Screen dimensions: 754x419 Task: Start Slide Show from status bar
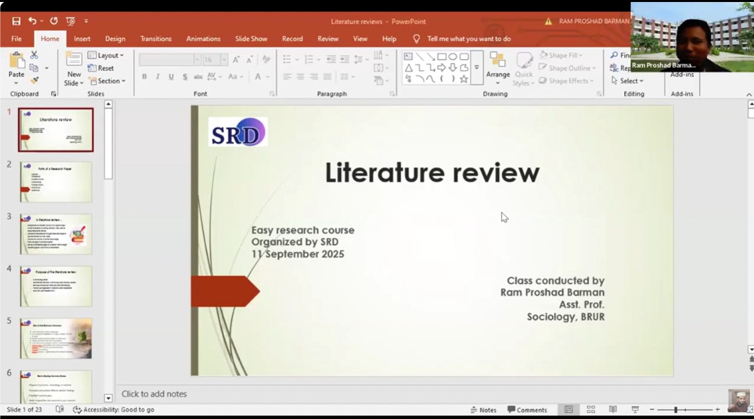(634, 408)
